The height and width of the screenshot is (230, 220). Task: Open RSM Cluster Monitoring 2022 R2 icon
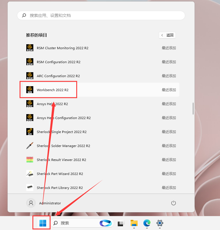30,48
